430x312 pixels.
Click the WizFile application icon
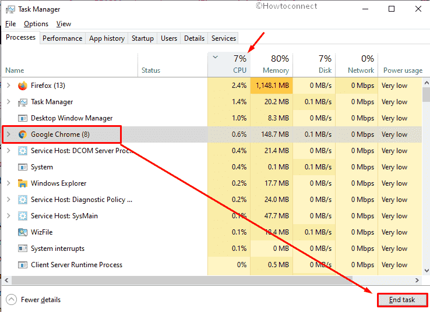(x=23, y=232)
